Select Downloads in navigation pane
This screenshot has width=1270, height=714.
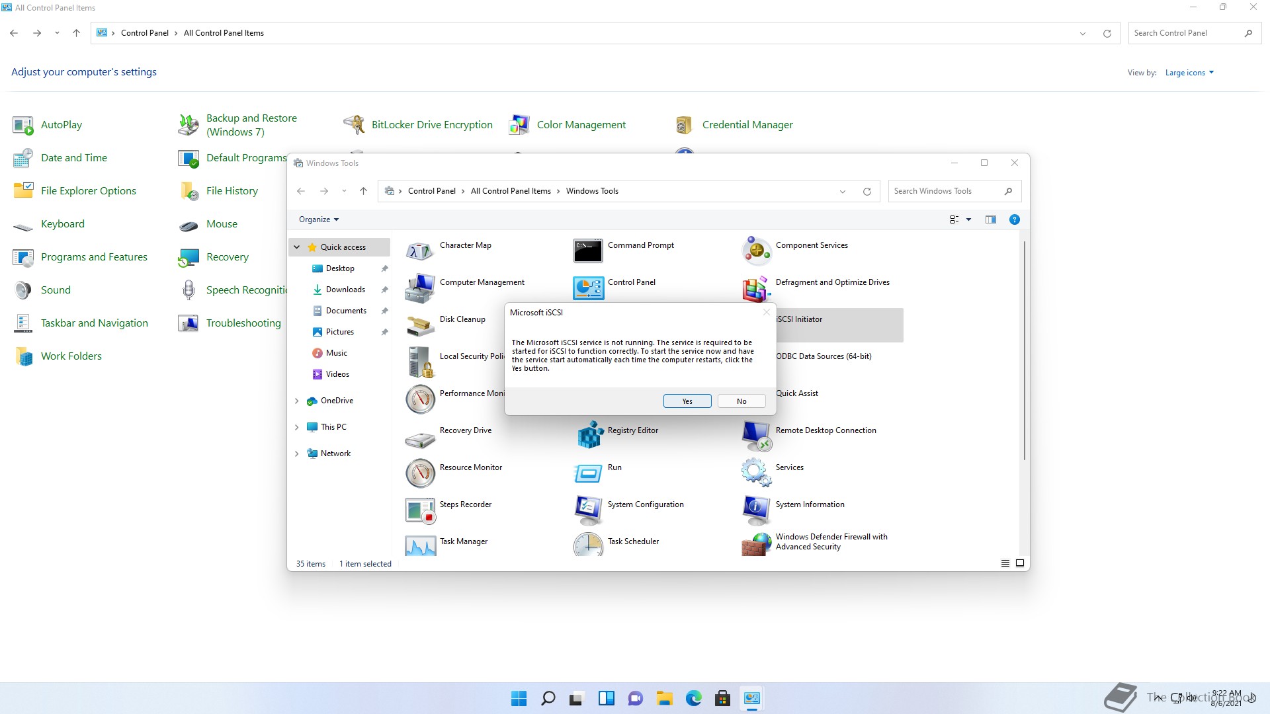[x=345, y=290]
